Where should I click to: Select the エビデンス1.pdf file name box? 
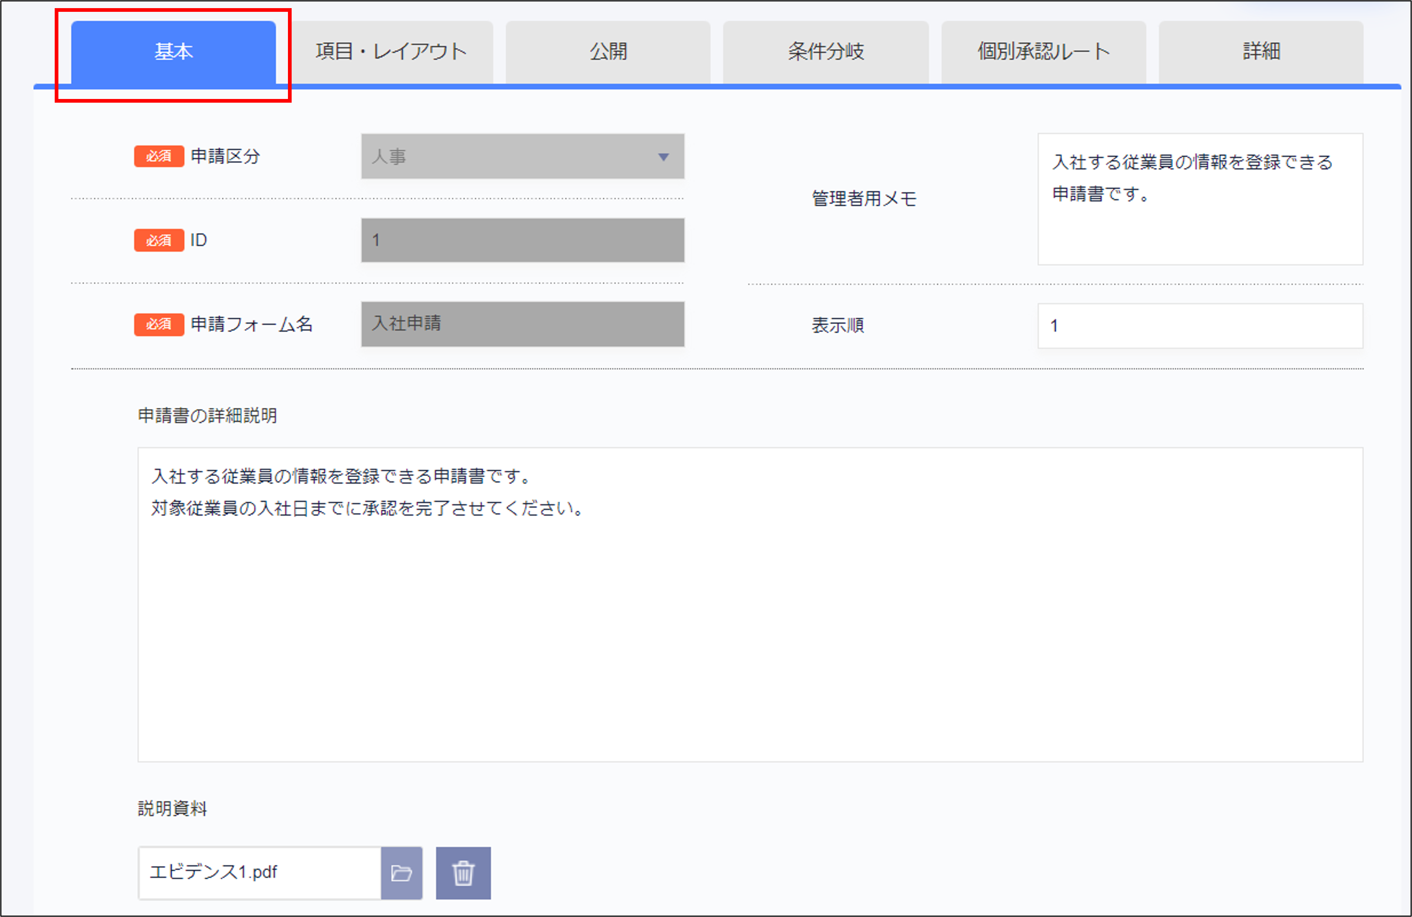coord(259,872)
